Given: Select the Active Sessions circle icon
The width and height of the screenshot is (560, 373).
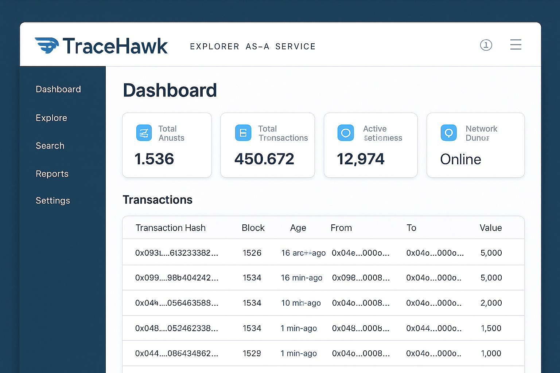Looking at the screenshot, I should point(346,133).
